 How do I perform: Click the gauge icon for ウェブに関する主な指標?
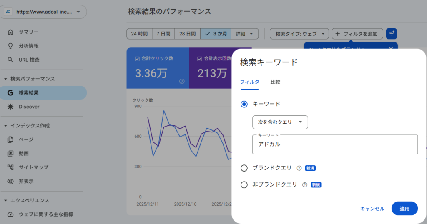tap(10, 214)
